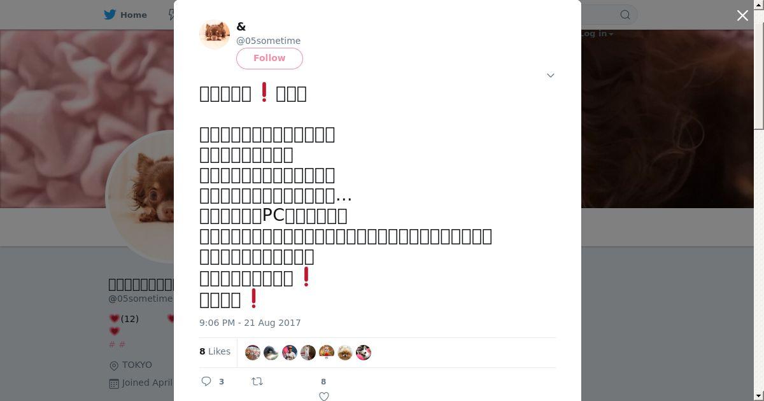Open the 8 Likes list
This screenshot has width=764, height=401.
coord(215,351)
